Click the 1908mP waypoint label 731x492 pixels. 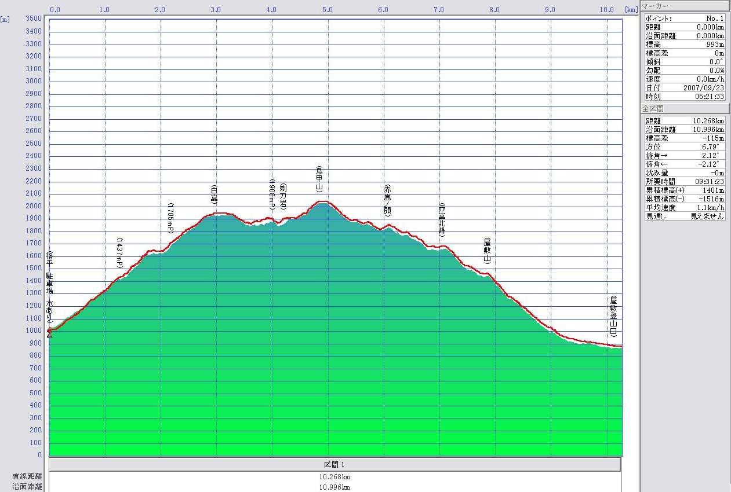[x=271, y=194]
